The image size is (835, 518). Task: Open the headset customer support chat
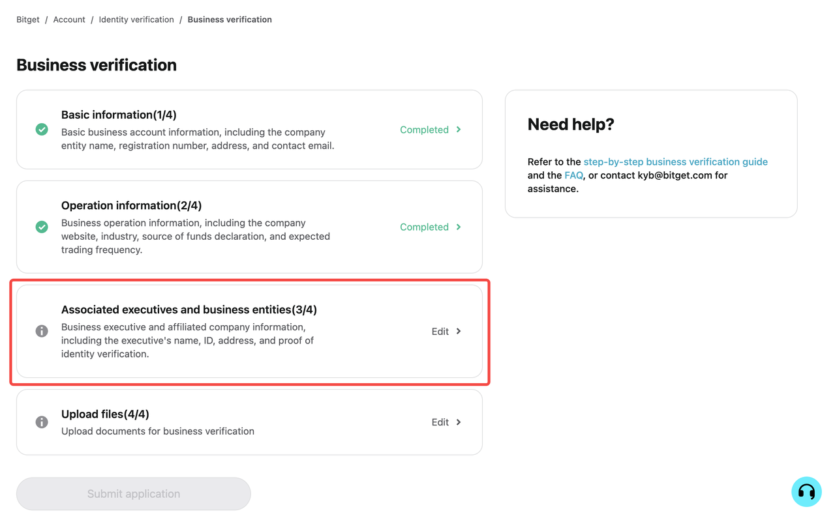coord(806,492)
